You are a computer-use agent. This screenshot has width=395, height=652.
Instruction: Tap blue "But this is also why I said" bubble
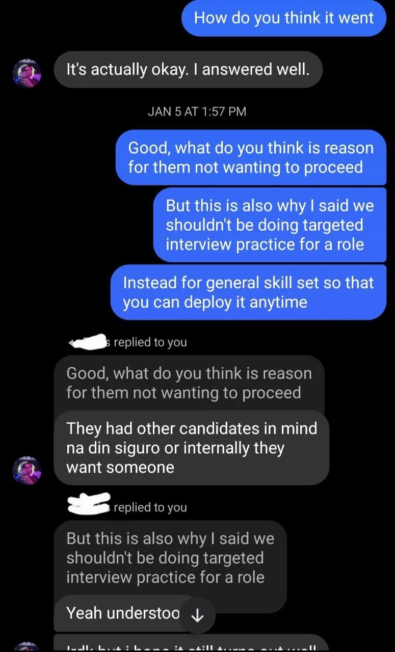tap(270, 225)
